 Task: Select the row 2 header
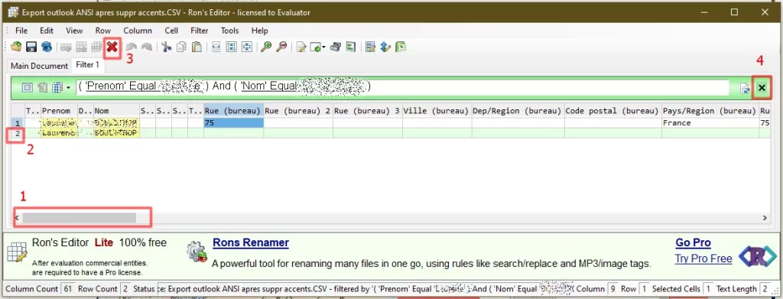tap(18, 133)
